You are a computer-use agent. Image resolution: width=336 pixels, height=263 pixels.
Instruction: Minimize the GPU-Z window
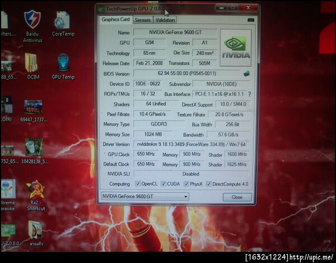pos(221,8)
